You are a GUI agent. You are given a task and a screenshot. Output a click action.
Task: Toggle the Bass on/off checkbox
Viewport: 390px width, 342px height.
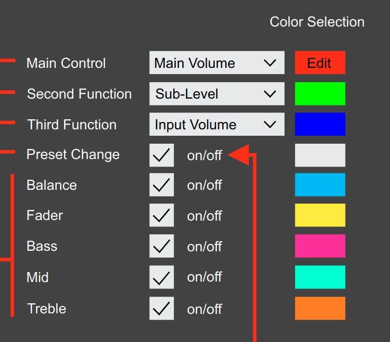point(161,247)
